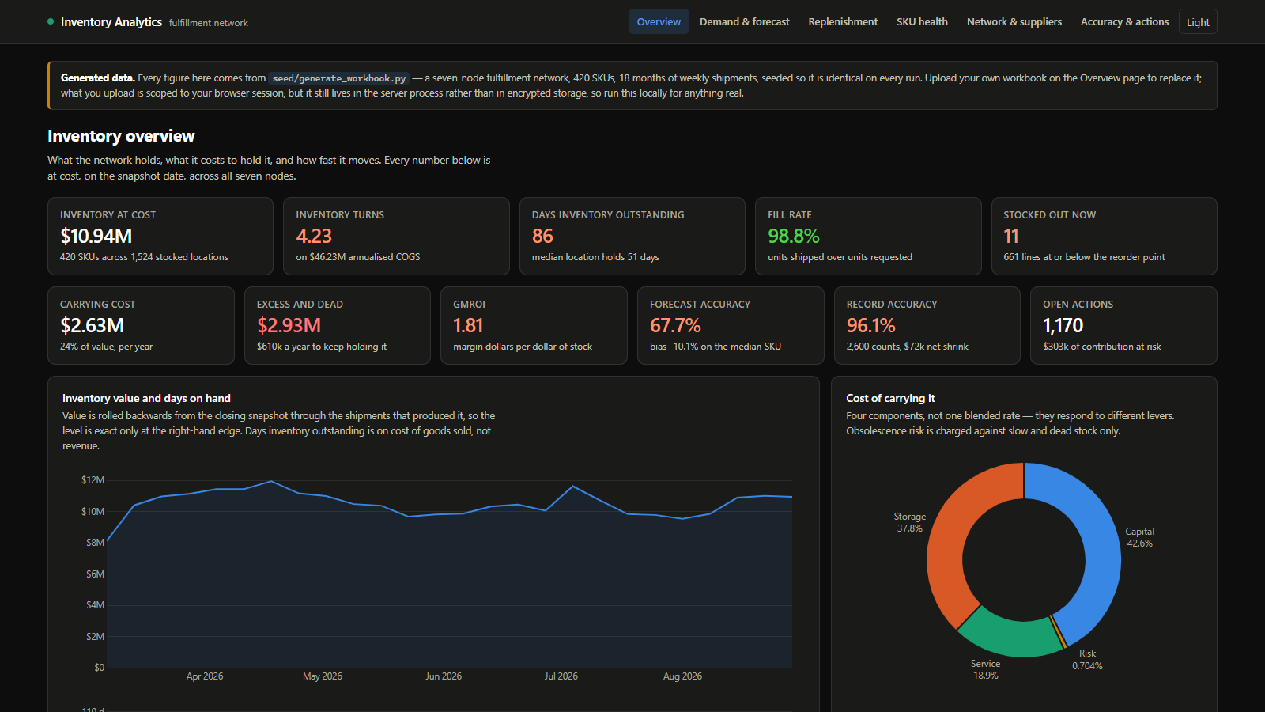Screen dimensions: 1265x712
Task: Select the GMROI card
Action: (534, 325)
